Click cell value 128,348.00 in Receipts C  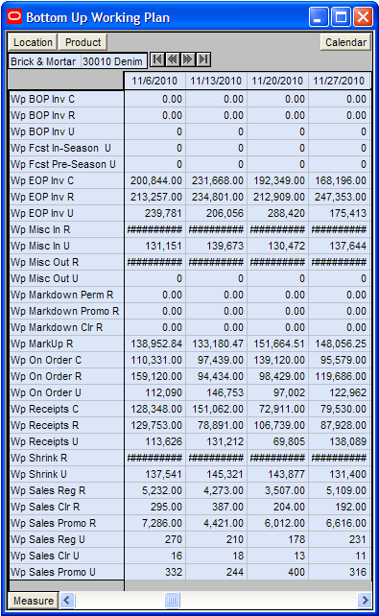click(154, 409)
